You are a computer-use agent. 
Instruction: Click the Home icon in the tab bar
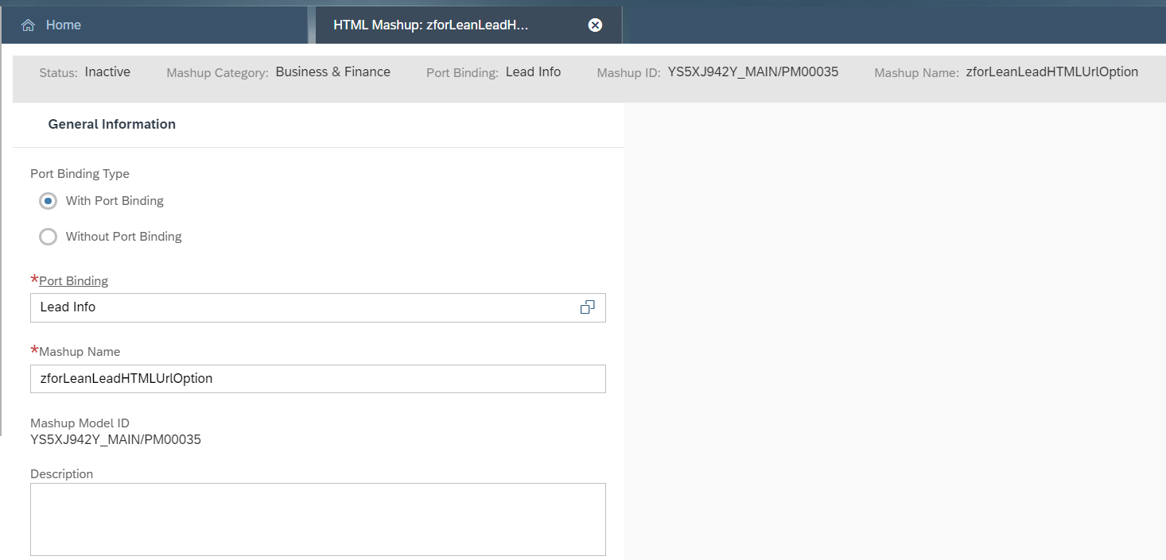[x=28, y=25]
